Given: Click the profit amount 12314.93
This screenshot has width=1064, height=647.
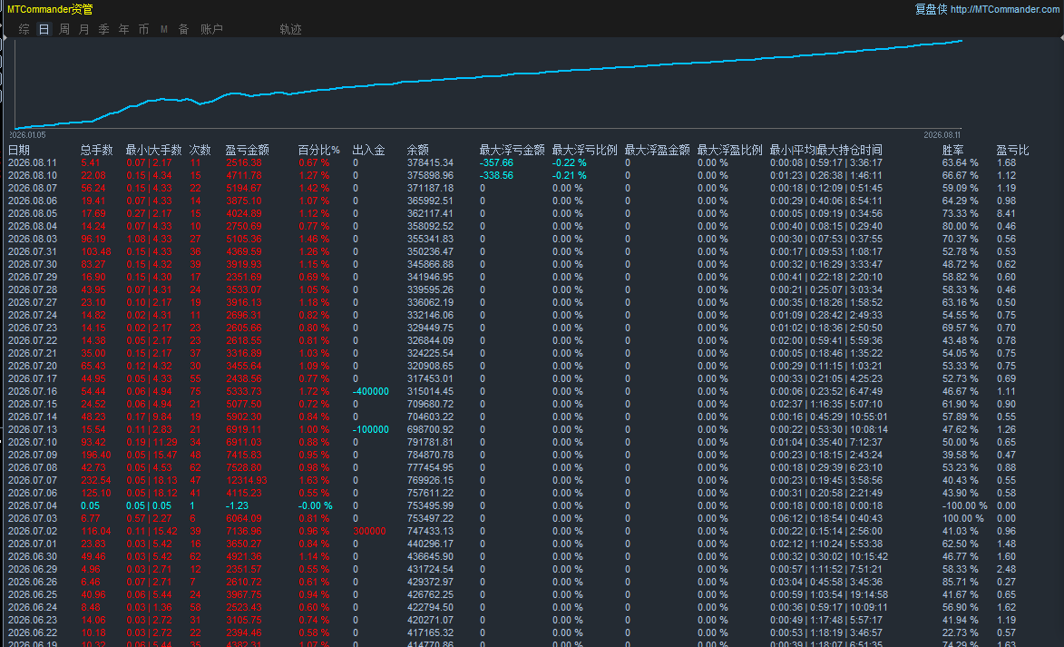Looking at the screenshot, I should tap(247, 481).
